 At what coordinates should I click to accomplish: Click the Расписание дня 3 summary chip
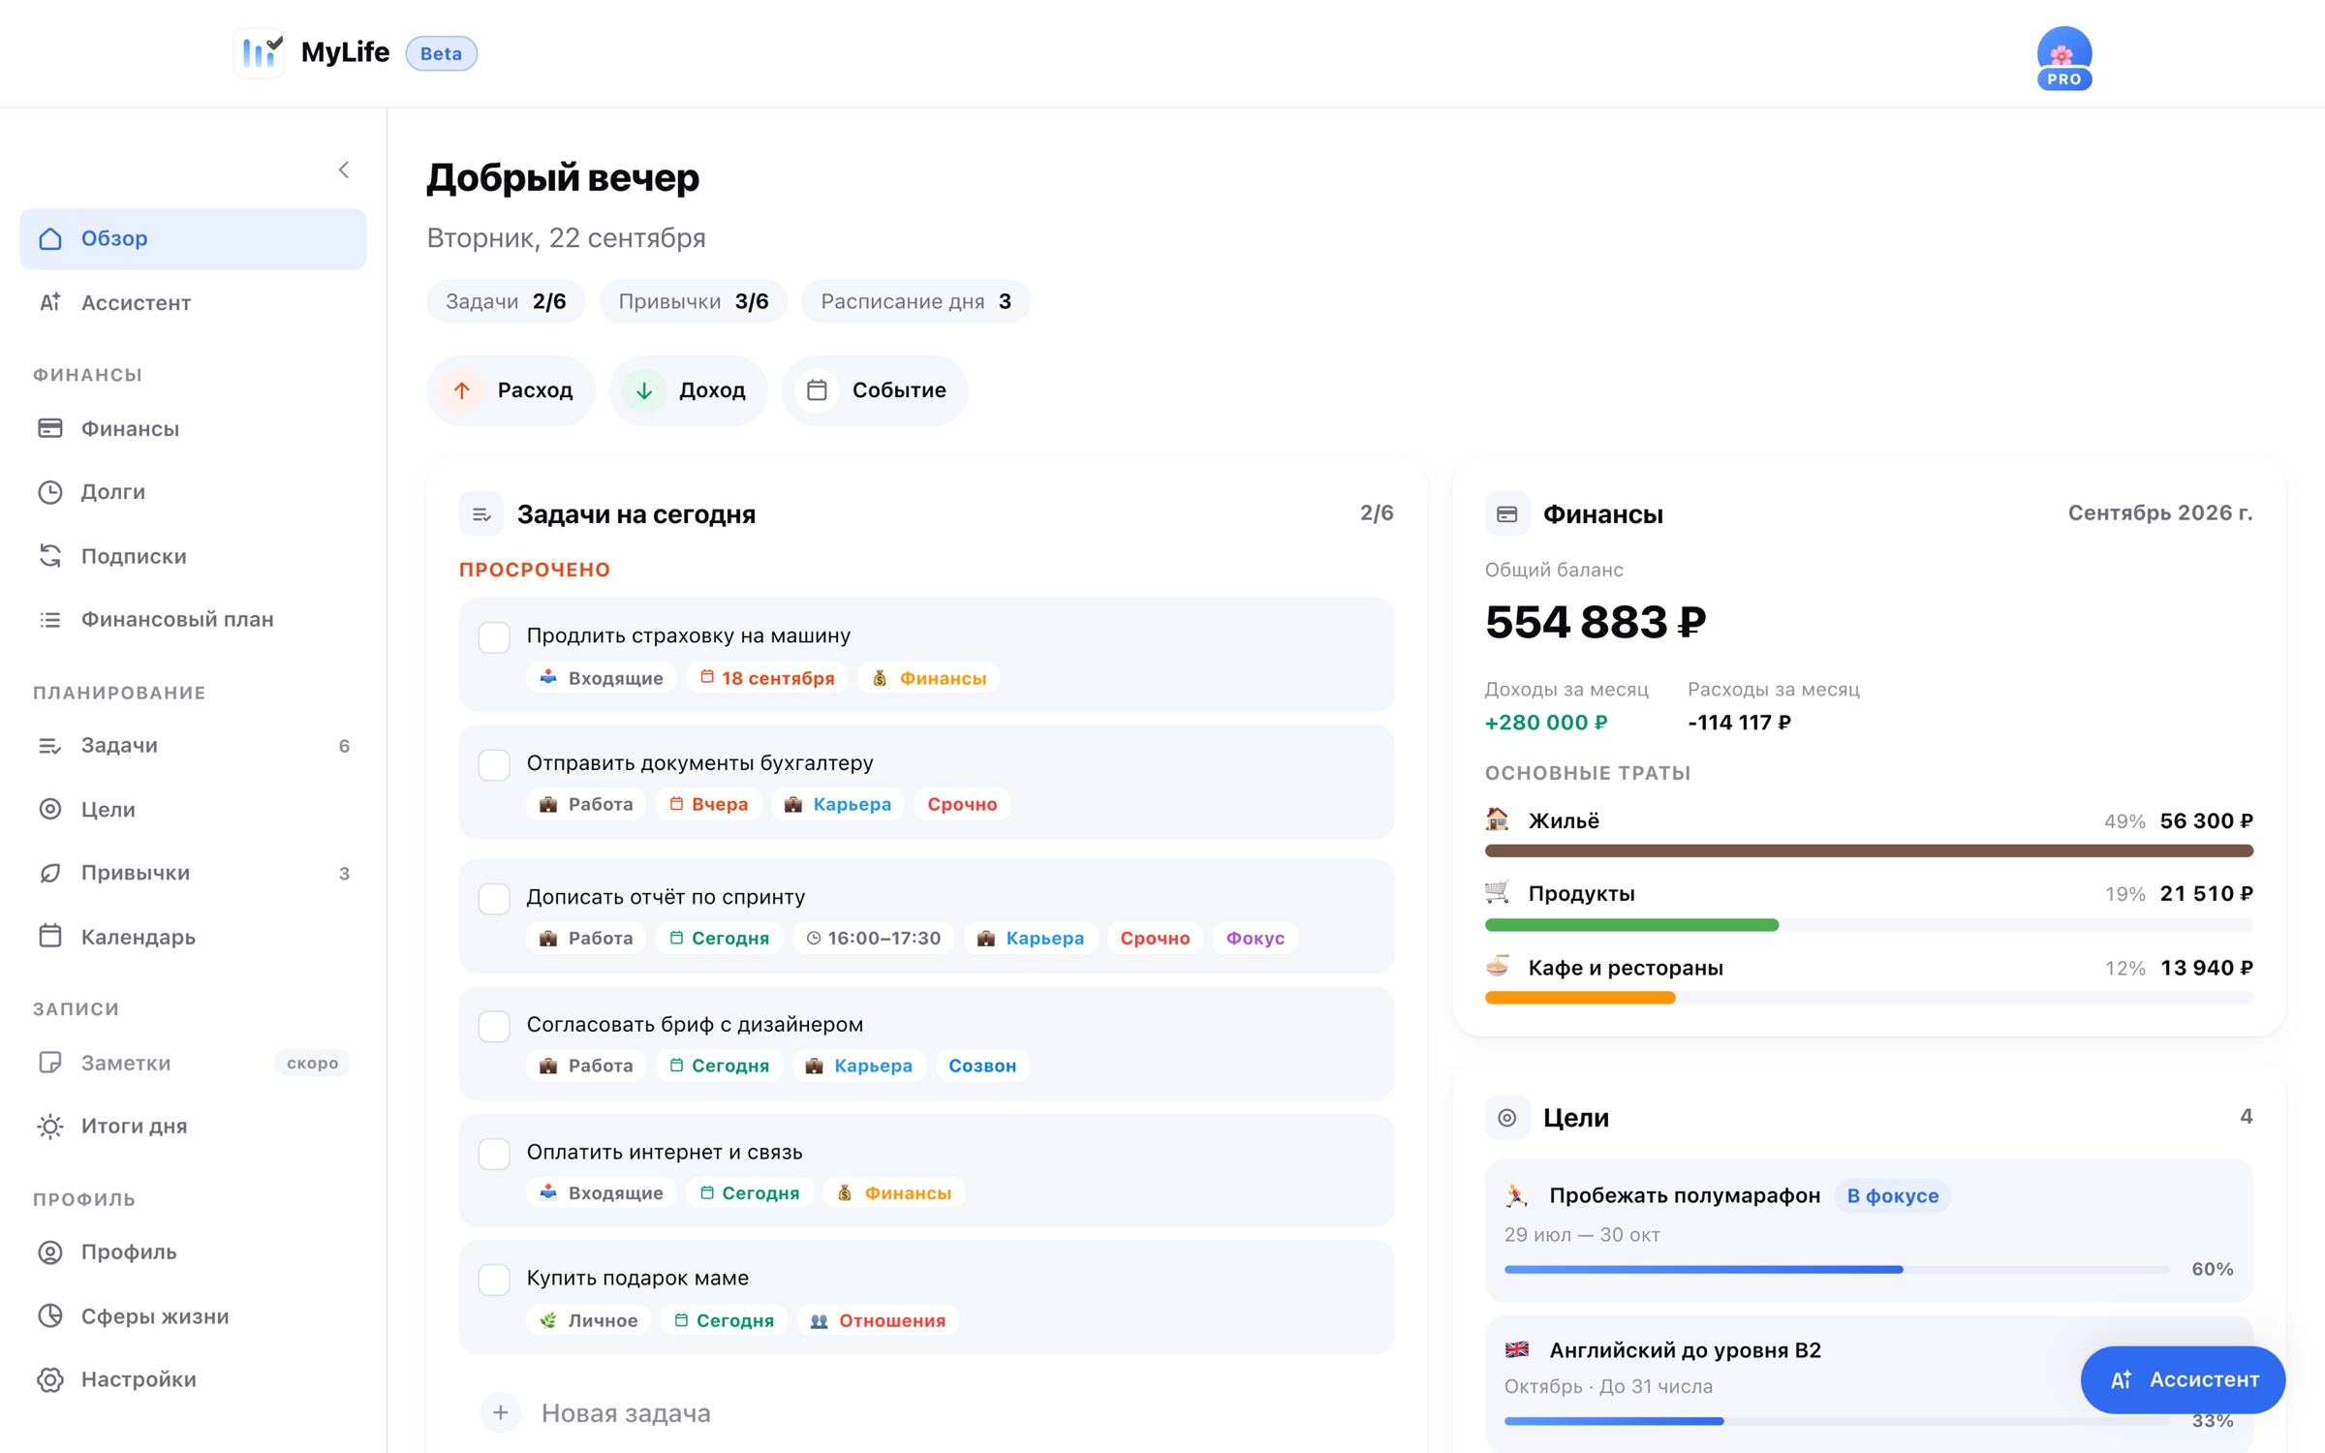point(915,301)
